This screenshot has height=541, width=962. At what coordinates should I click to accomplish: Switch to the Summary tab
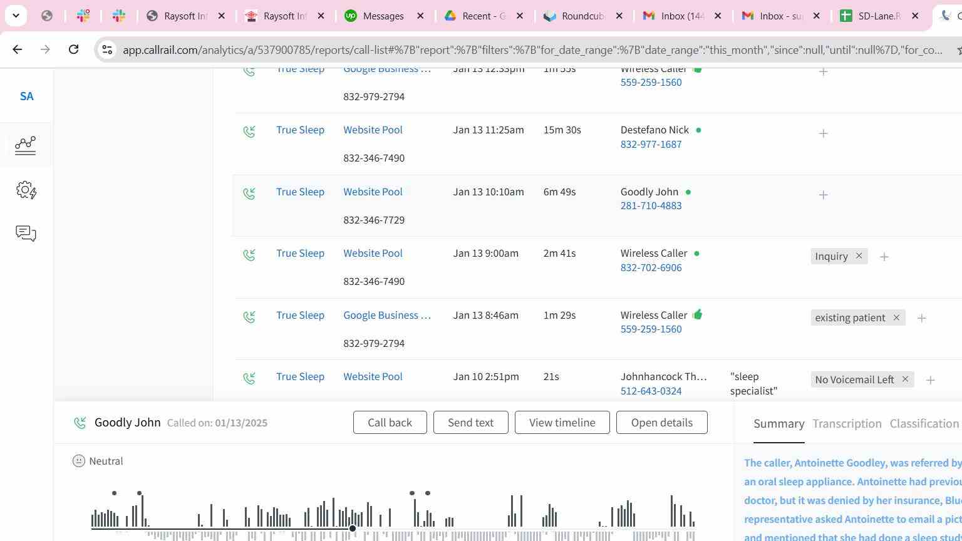tap(779, 424)
